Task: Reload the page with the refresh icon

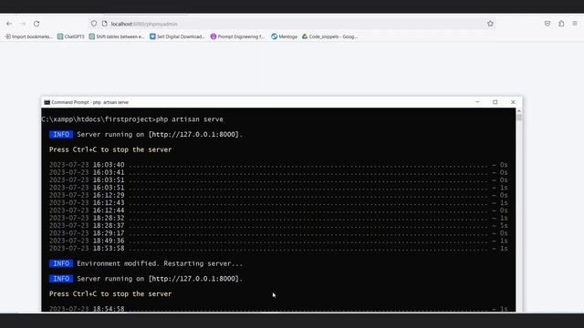Action: (x=36, y=24)
